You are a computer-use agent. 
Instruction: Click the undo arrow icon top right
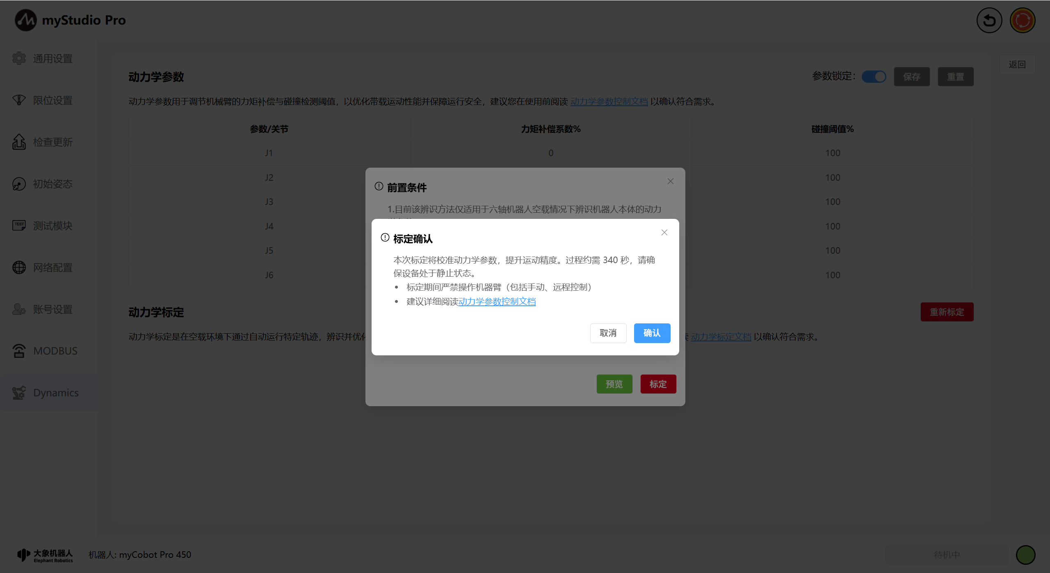(989, 20)
